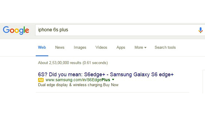The width and height of the screenshot is (205, 116).
Task: Switch to the Images tab
Action: [x=80, y=47]
